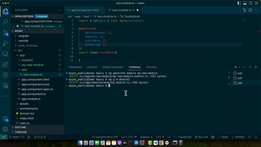The image size is (261, 147).
Task: Open the Trash in the Dock
Action: (181, 143)
